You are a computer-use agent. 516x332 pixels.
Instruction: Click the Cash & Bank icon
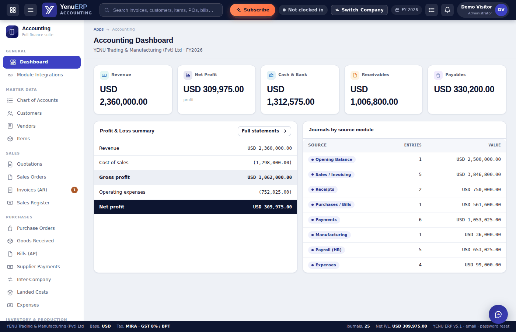coord(271,75)
